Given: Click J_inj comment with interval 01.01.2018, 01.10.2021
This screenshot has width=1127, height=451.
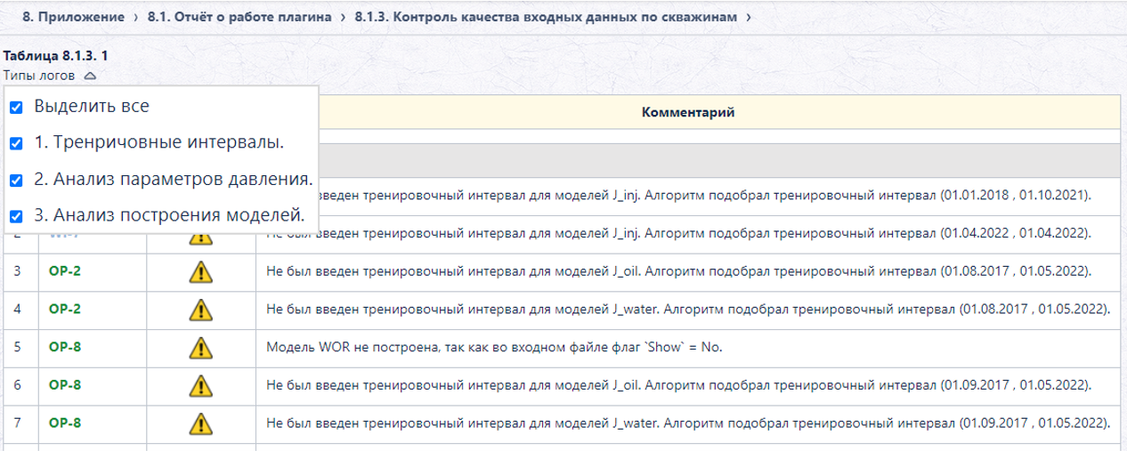Looking at the screenshot, I should coord(706,195).
